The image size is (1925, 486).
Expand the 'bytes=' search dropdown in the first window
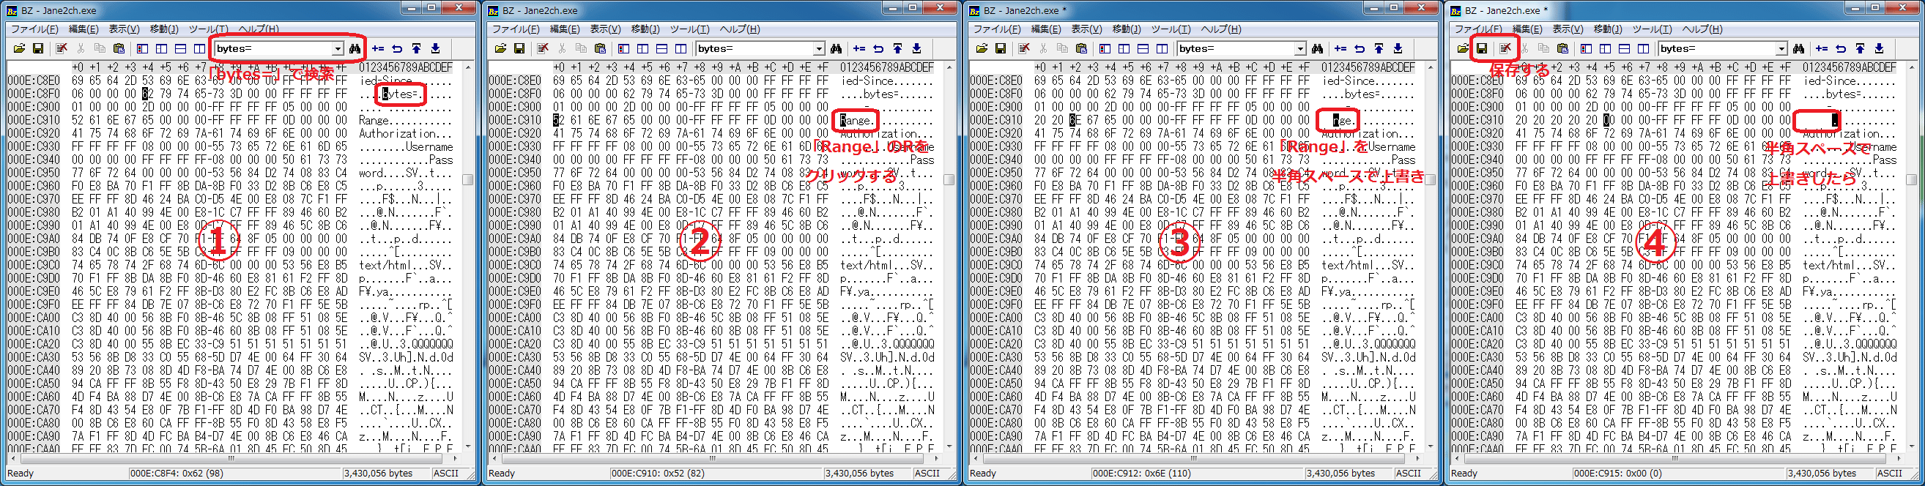pos(338,48)
